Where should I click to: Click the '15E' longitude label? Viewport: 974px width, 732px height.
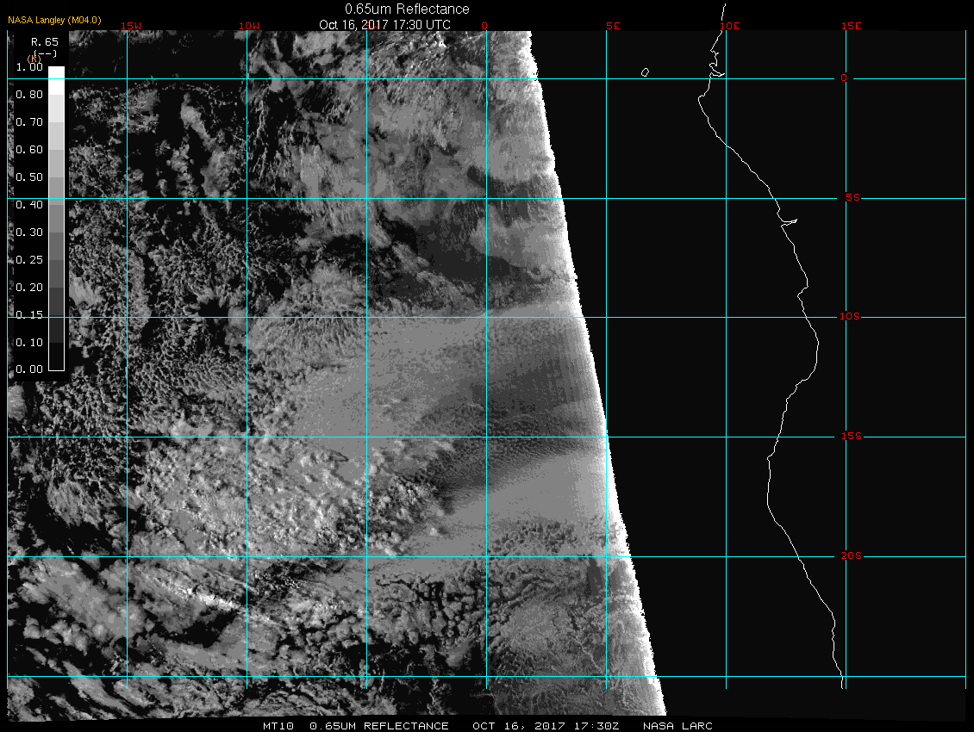[x=851, y=26]
